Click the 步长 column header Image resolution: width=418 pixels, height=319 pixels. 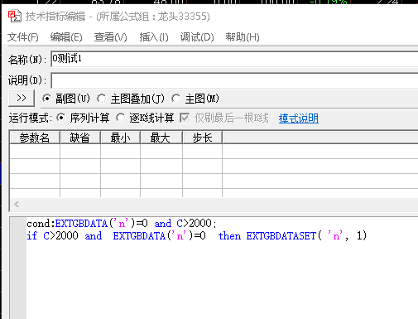pyautogui.click(x=202, y=138)
